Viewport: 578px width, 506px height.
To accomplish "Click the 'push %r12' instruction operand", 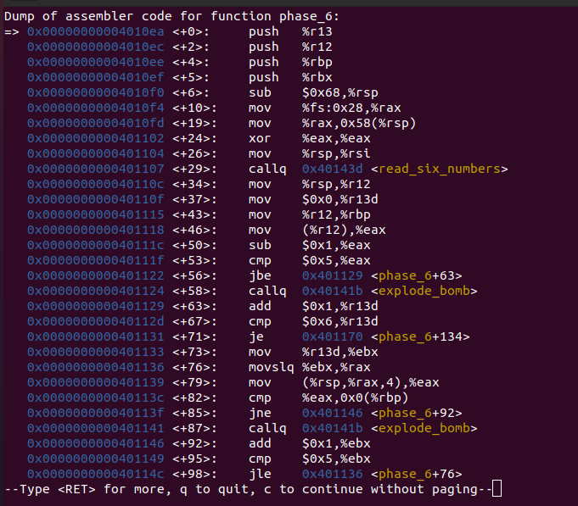I will click(317, 47).
